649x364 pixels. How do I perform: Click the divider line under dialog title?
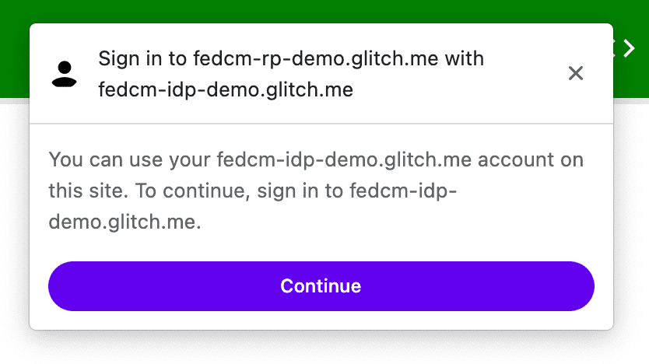point(321,124)
